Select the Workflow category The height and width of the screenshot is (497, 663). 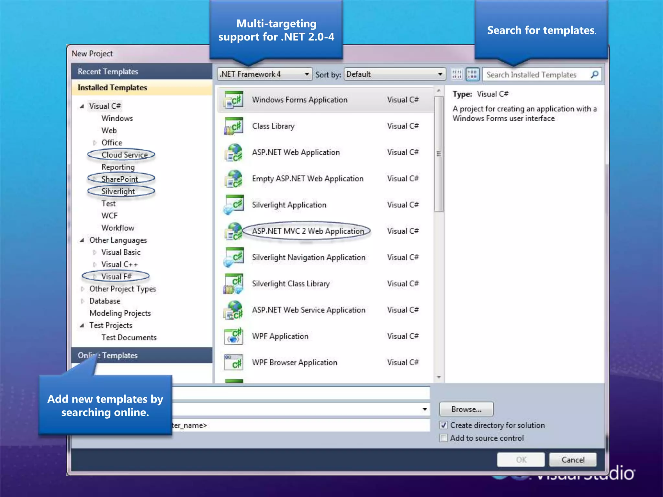(x=118, y=228)
